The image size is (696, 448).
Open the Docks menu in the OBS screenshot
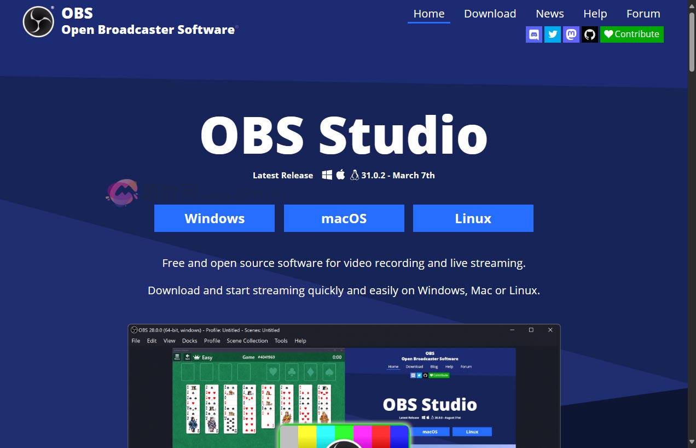(x=189, y=340)
